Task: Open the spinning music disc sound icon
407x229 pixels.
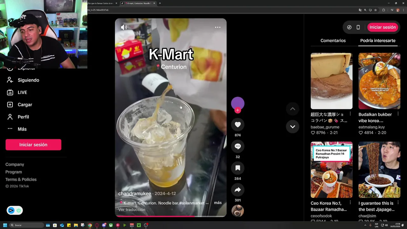Action: pyautogui.click(x=238, y=211)
